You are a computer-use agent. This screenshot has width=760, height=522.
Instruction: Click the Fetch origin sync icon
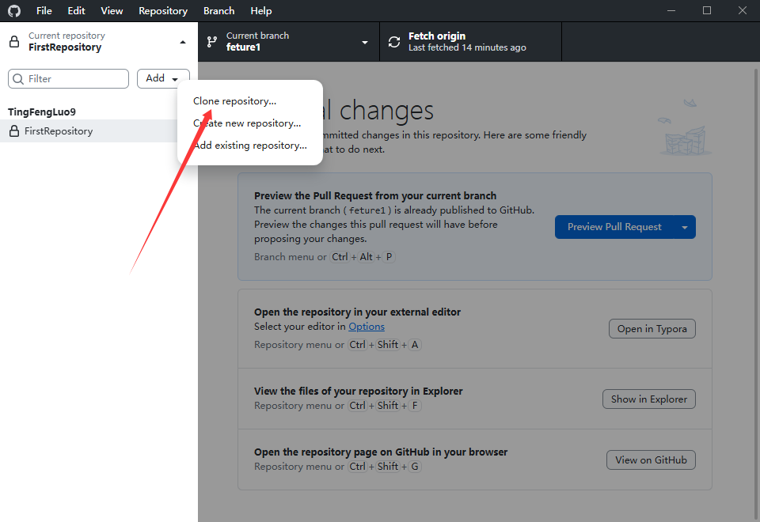(394, 42)
